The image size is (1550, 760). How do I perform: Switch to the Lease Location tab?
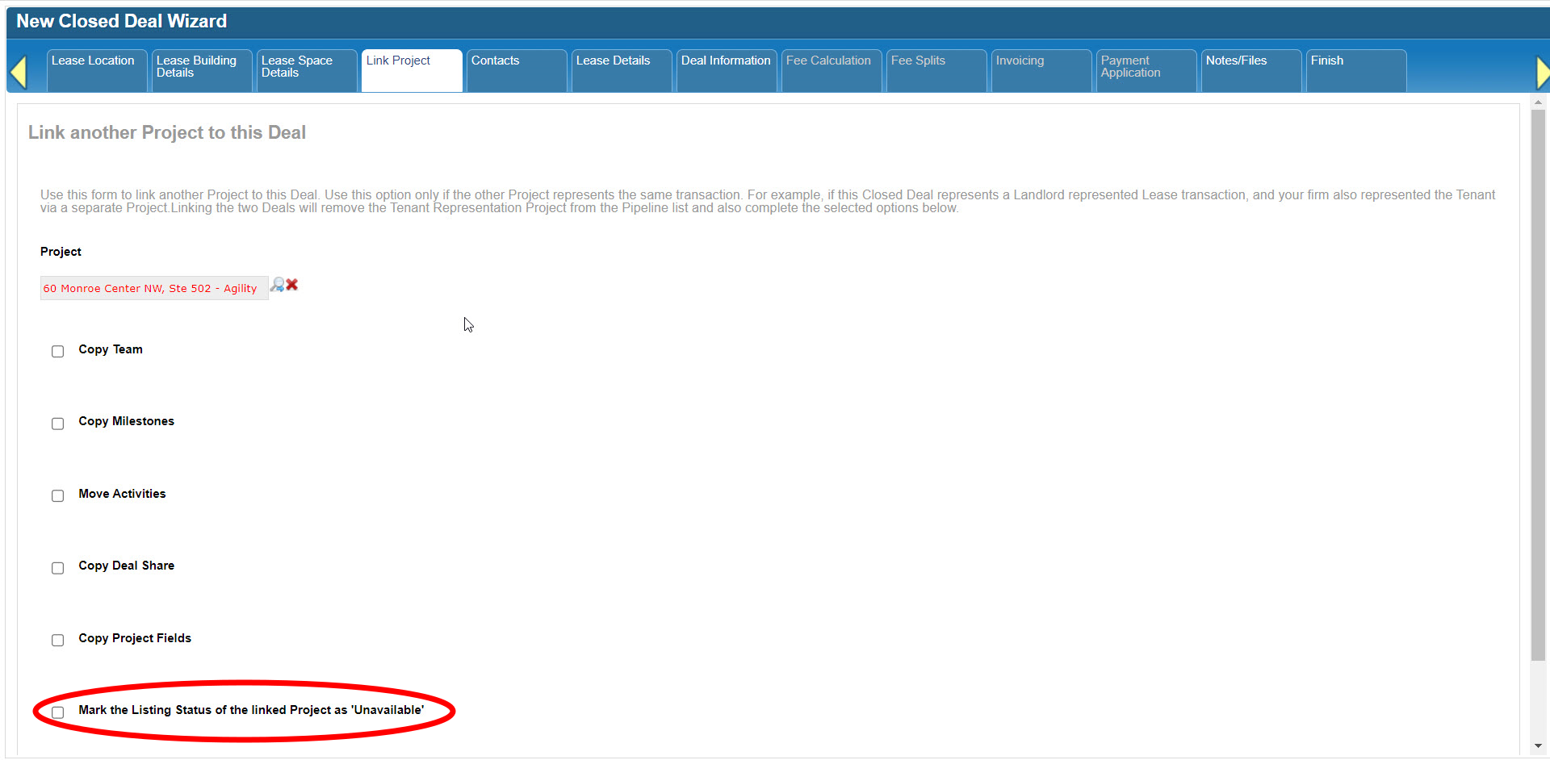click(96, 70)
